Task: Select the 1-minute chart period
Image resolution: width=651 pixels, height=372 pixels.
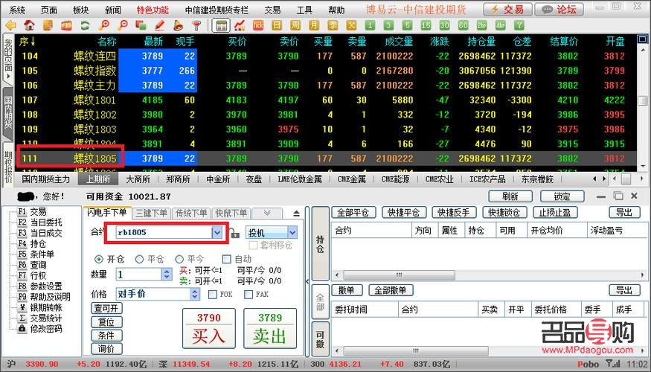Action: [370, 26]
